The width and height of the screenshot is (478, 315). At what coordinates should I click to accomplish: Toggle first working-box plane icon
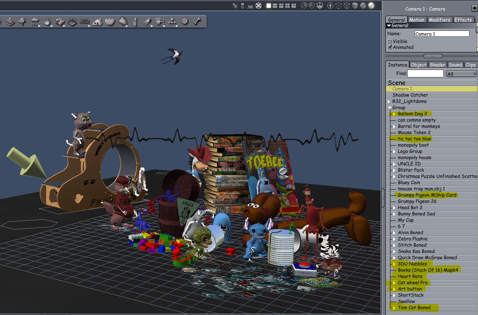304,5
